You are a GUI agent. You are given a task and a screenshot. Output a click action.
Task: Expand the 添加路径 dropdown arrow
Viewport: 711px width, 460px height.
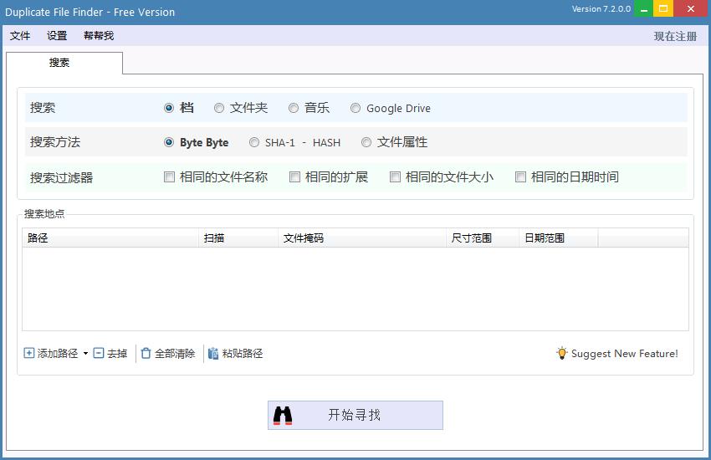click(x=85, y=354)
